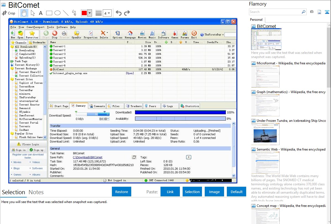This screenshot has height=224, width=331.
Task: Activate the hand pan tool
Action: tap(24, 13)
